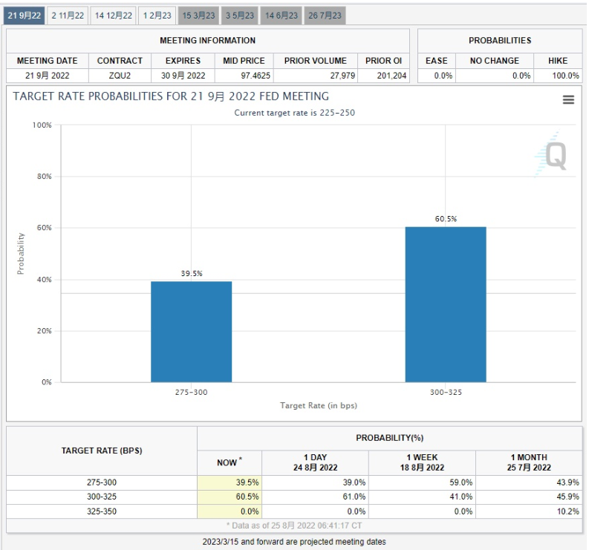Click the 1 WEEK column header

pos(422,462)
